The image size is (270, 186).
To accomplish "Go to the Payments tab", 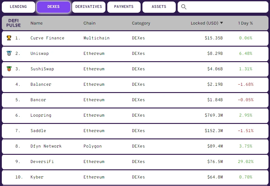I will 124,7.
